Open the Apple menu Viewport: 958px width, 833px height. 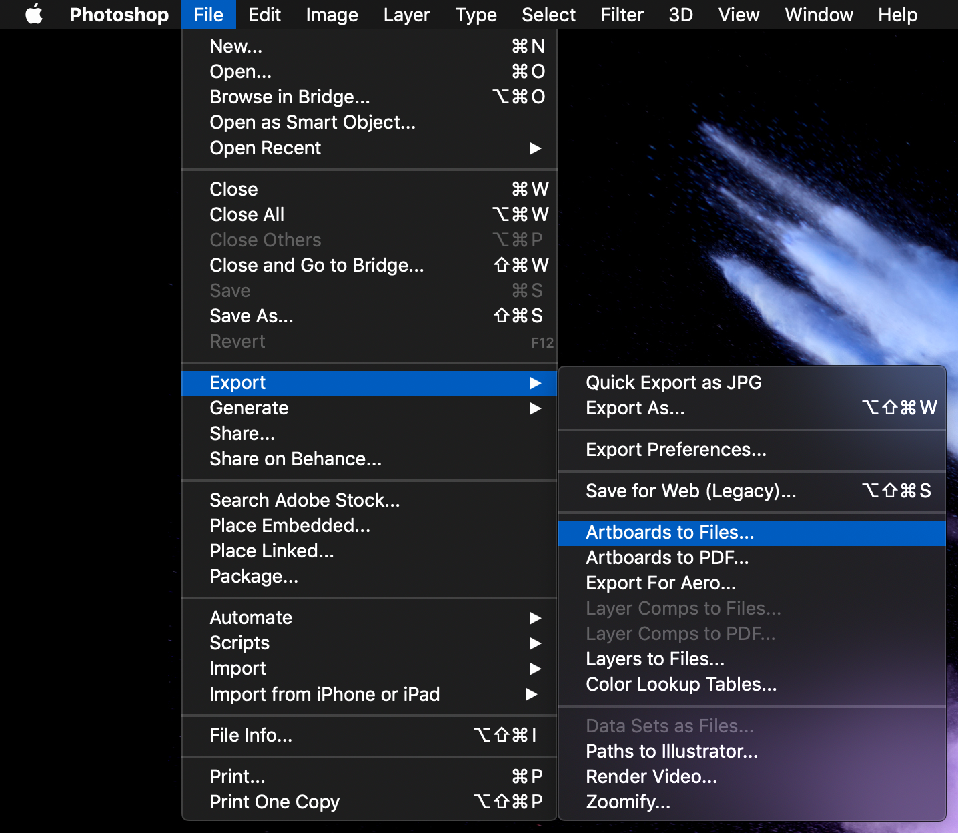click(33, 14)
